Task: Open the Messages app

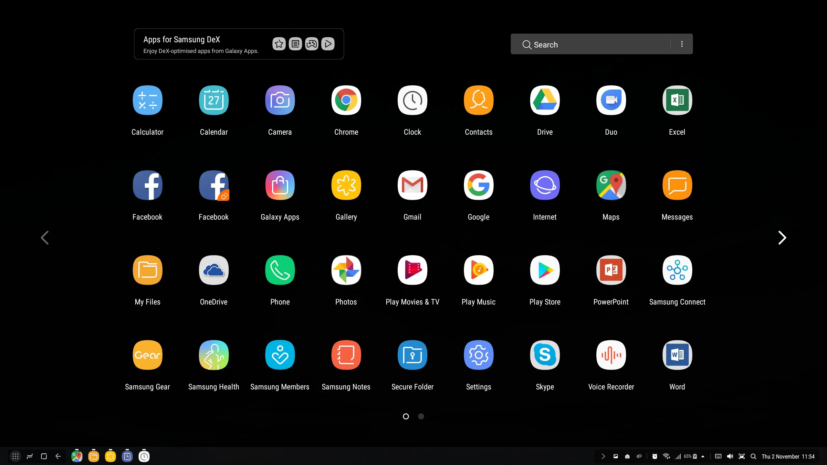Action: (677, 185)
